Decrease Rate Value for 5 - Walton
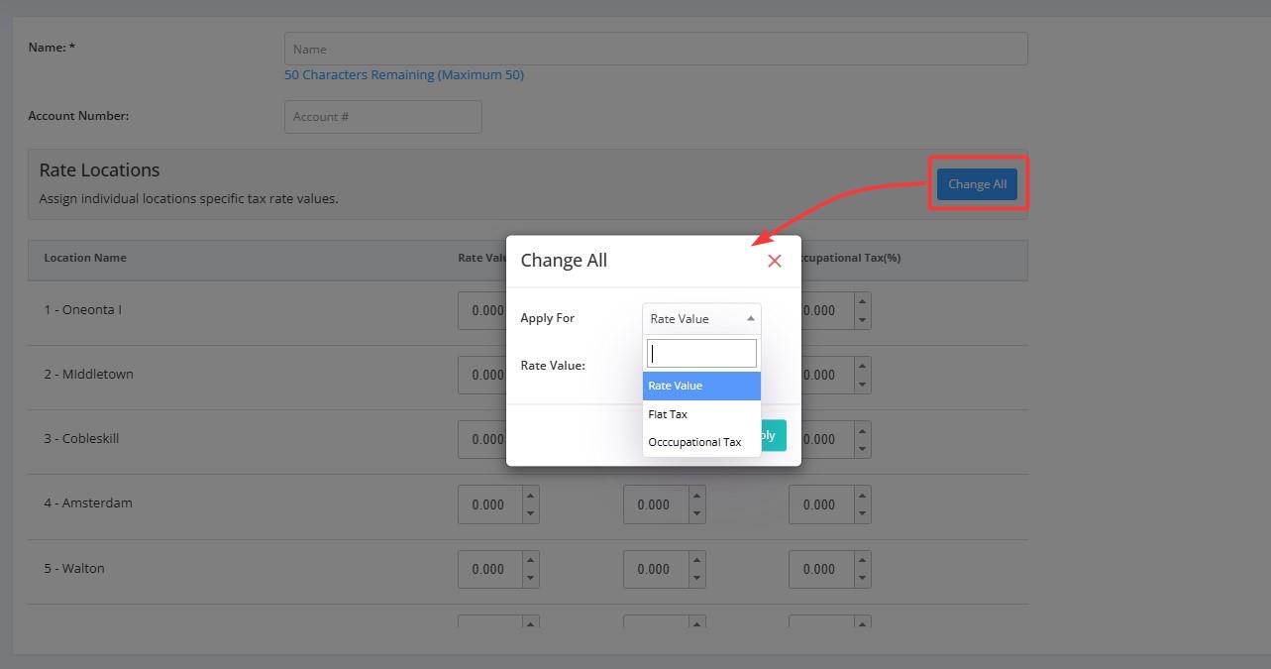 (x=531, y=578)
